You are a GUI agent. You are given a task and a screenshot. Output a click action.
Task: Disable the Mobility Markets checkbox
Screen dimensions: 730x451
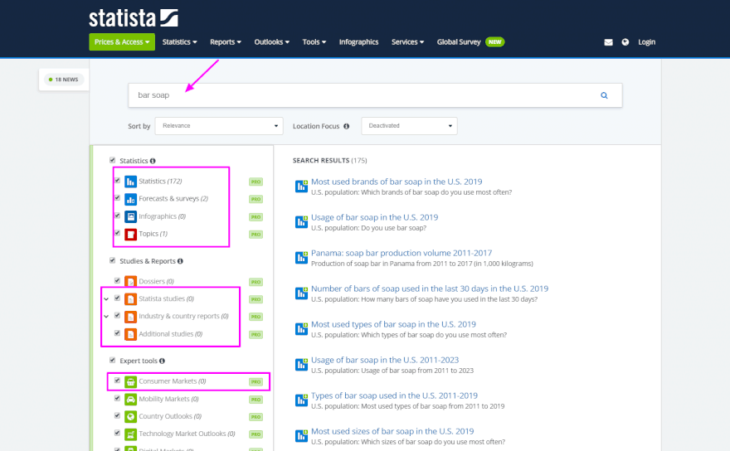click(117, 399)
